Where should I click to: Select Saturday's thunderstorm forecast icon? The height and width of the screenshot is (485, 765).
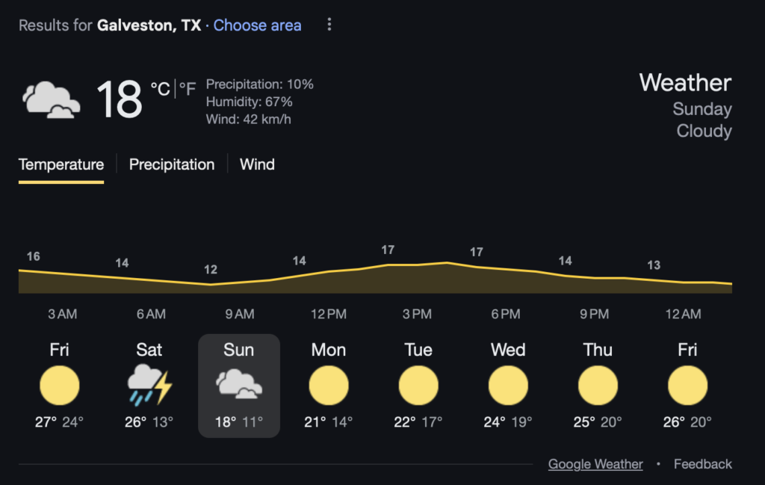(x=149, y=386)
